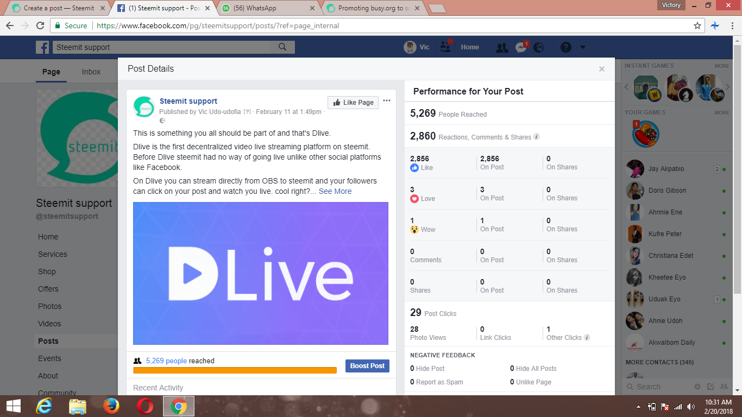Launch Firefox from the taskbar
Image resolution: width=742 pixels, height=417 pixels.
(111, 406)
